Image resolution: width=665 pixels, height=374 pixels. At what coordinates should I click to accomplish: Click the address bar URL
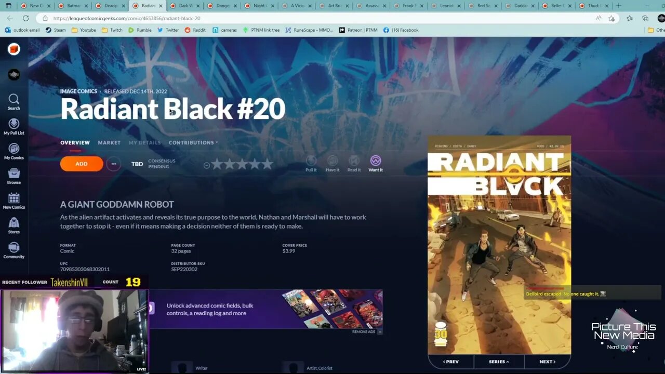point(127,18)
